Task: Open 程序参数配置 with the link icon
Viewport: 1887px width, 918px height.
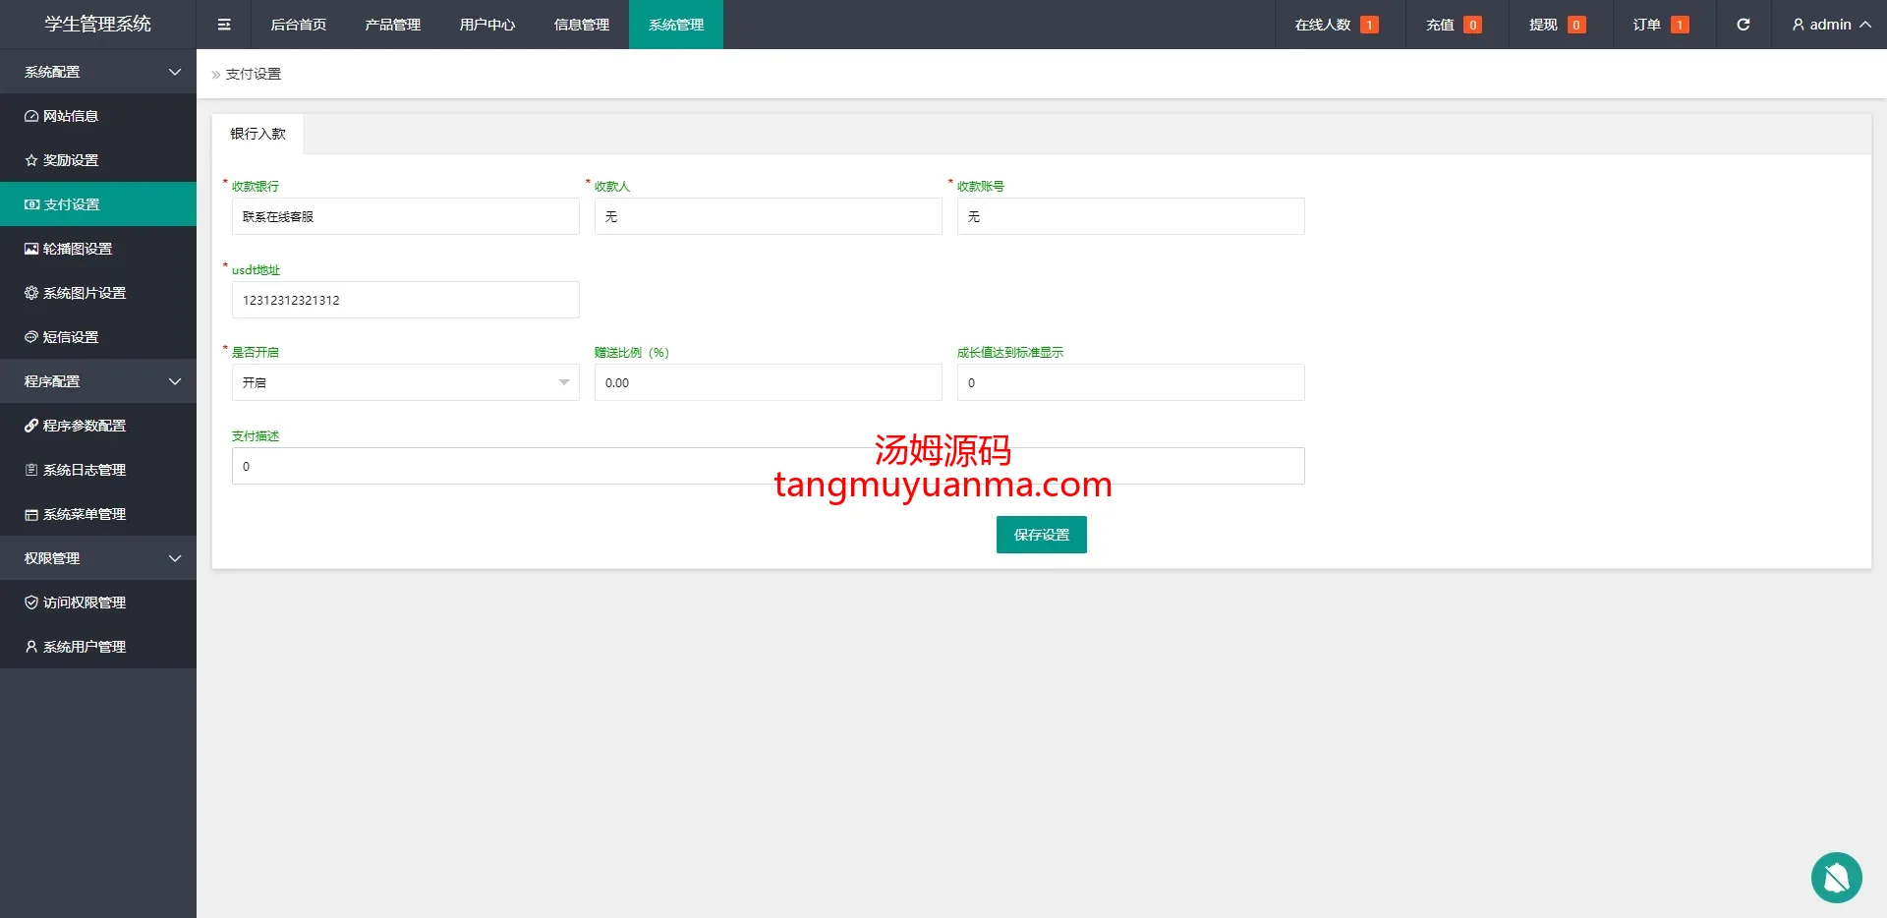Action: point(84,426)
